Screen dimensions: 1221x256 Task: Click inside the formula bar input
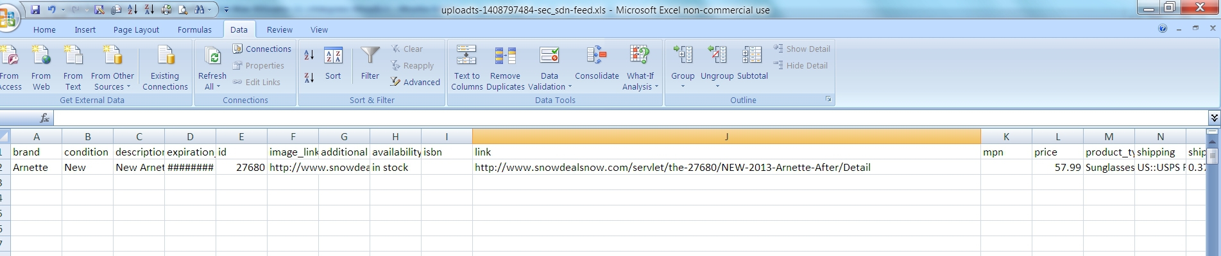631,118
